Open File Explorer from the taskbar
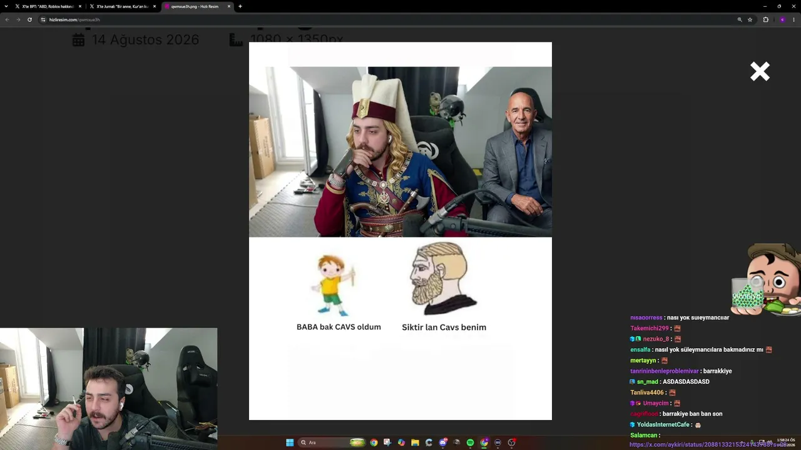This screenshot has height=450, width=801. pyautogui.click(x=415, y=442)
